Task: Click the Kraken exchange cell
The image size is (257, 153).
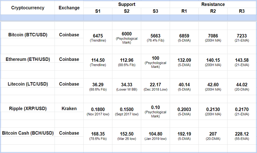Action: pos(69,108)
